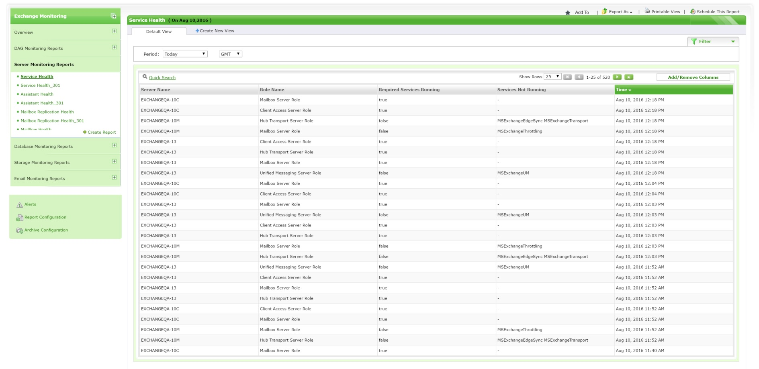The height and width of the screenshot is (369, 759).
Task: Click the Printable View printer icon
Action: click(x=647, y=11)
